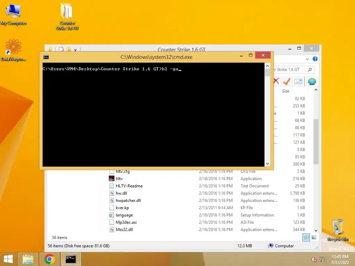Open File Explorer from the taskbar
The height and width of the screenshot is (266, 355).
[28, 259]
